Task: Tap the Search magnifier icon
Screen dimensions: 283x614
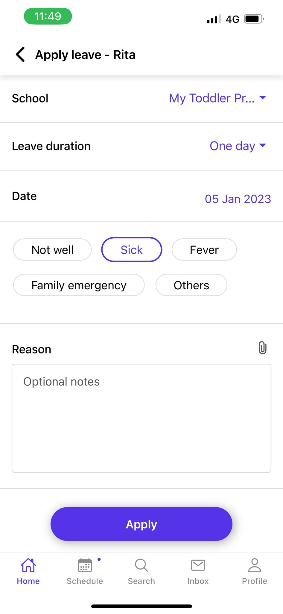Action: (141, 565)
